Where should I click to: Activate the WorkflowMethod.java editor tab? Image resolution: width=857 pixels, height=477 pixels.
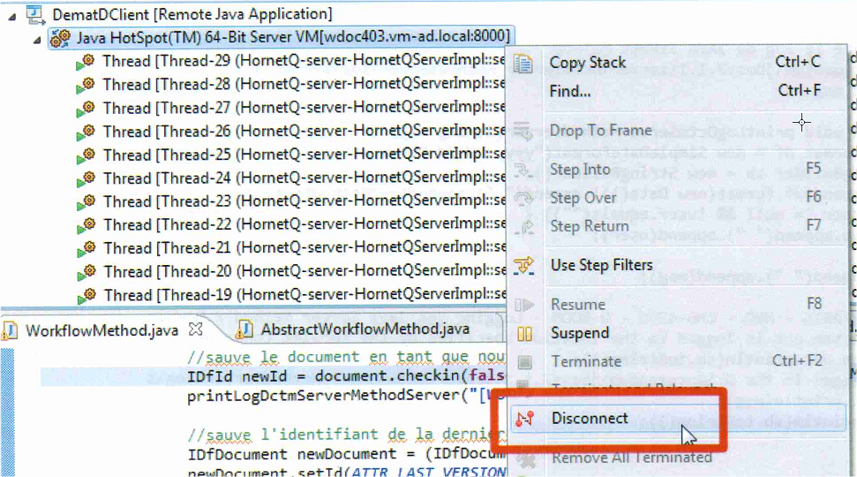coord(101,330)
